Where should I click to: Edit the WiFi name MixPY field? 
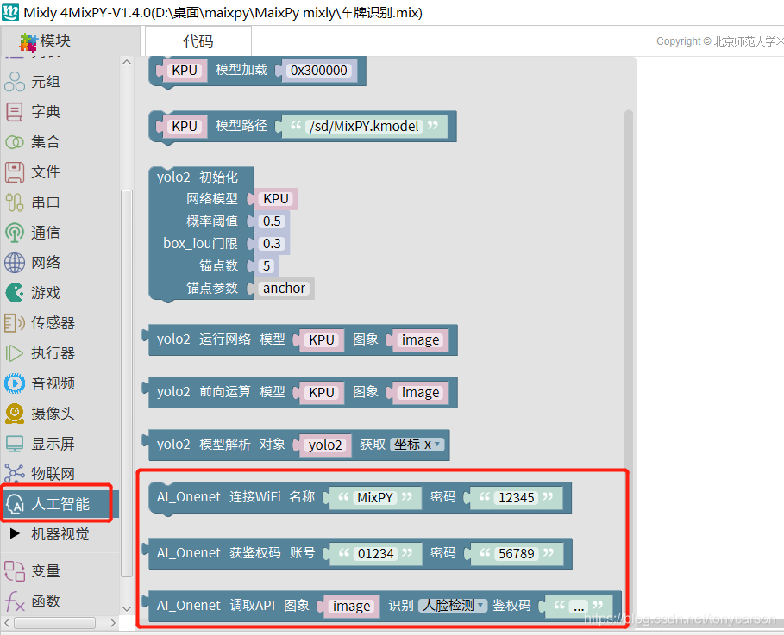(375, 497)
